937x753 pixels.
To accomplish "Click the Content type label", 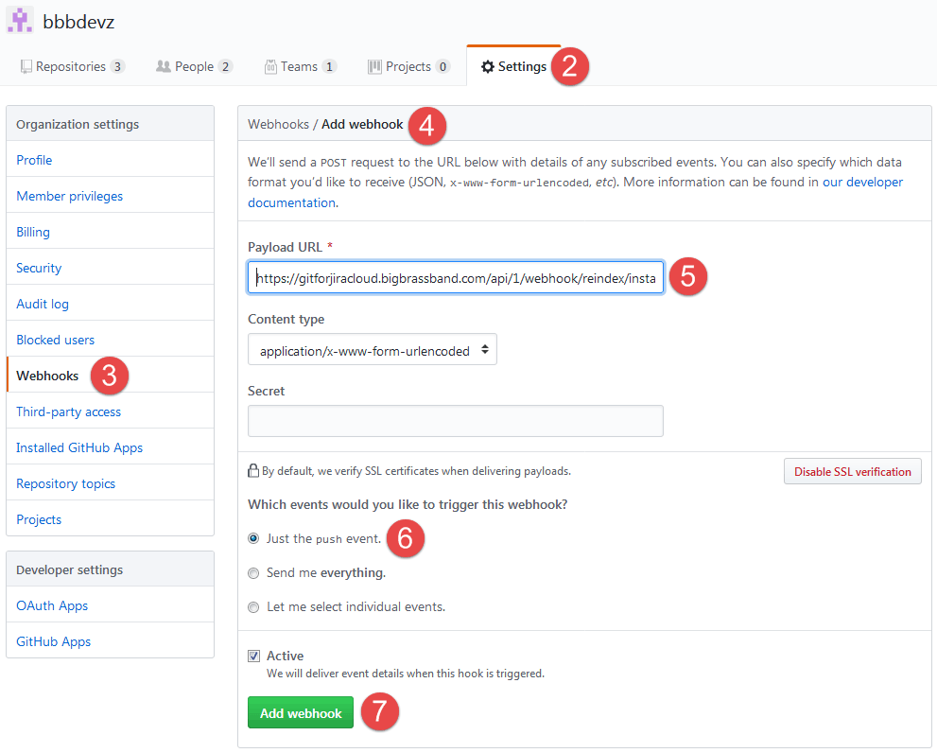I will point(286,319).
